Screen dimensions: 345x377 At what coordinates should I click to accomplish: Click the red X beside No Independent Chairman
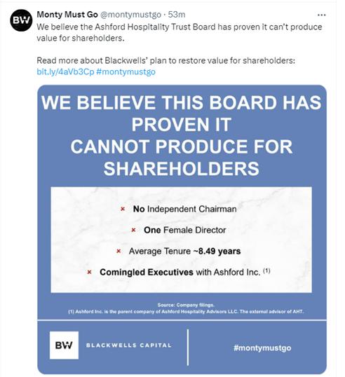pyautogui.click(x=123, y=209)
